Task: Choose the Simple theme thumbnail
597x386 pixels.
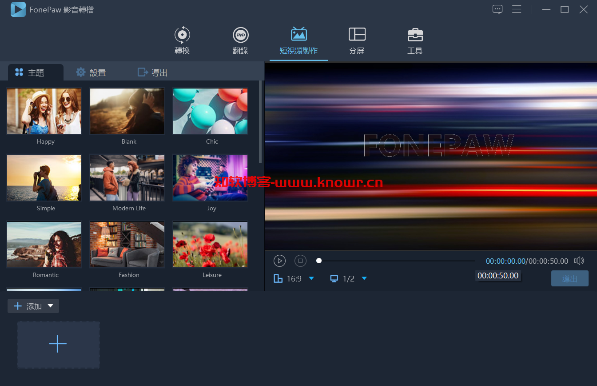Action: [x=44, y=178]
